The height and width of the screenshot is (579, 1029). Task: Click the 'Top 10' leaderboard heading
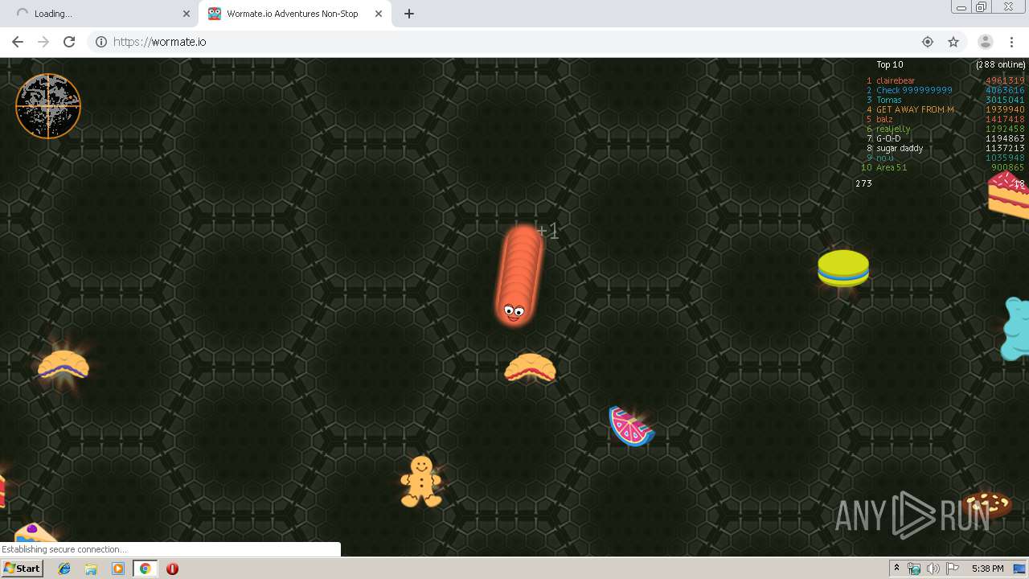(x=890, y=64)
